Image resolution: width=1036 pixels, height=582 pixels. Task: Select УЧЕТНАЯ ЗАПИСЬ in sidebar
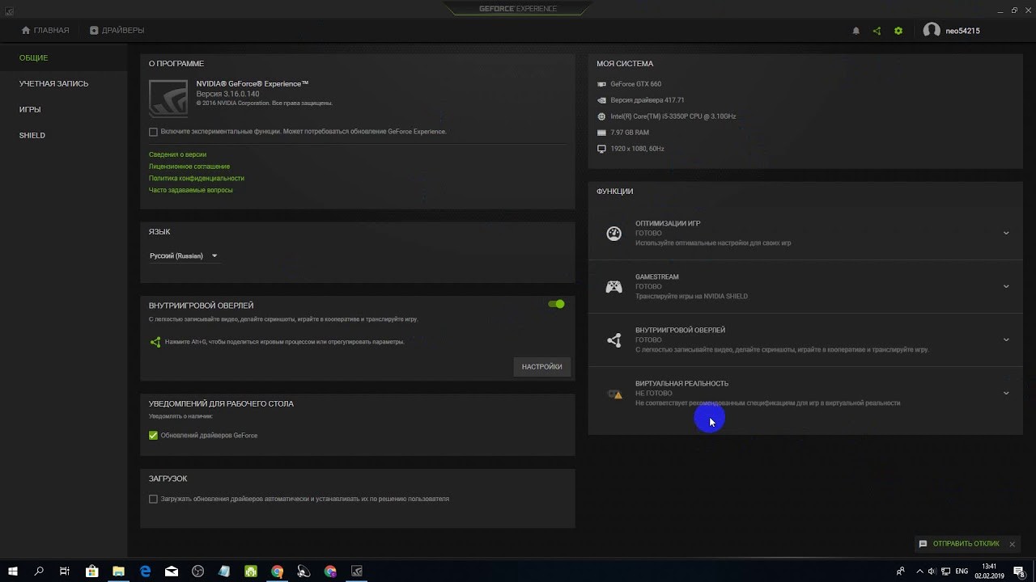click(x=54, y=84)
